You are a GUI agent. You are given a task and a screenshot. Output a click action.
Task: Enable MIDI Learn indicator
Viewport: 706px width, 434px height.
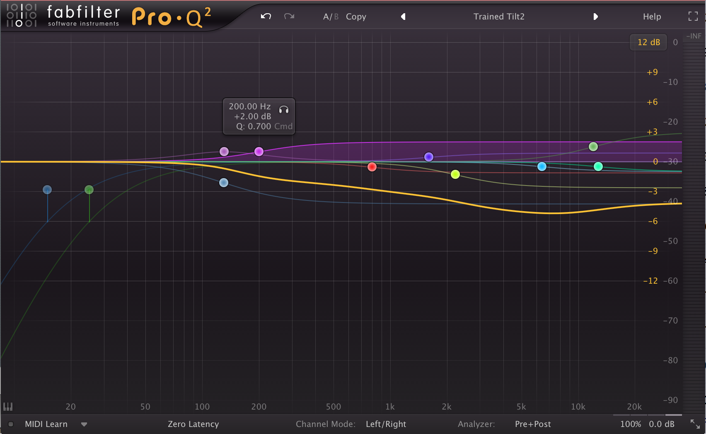11,424
